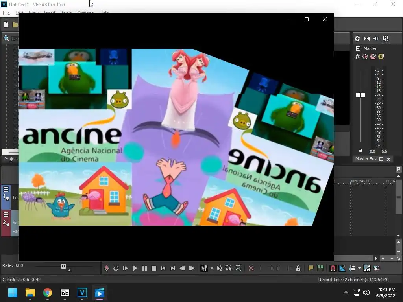Click the Master bus square icon
Screen dimensions: 403x302
pyautogui.click(x=358, y=48)
